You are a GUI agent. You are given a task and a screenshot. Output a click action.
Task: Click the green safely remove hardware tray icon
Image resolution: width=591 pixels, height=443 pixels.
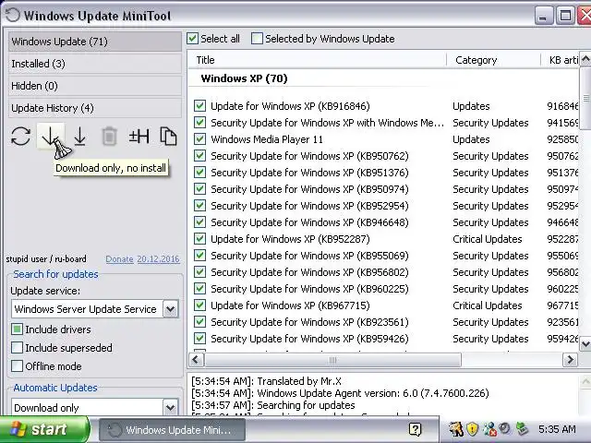coord(522,428)
